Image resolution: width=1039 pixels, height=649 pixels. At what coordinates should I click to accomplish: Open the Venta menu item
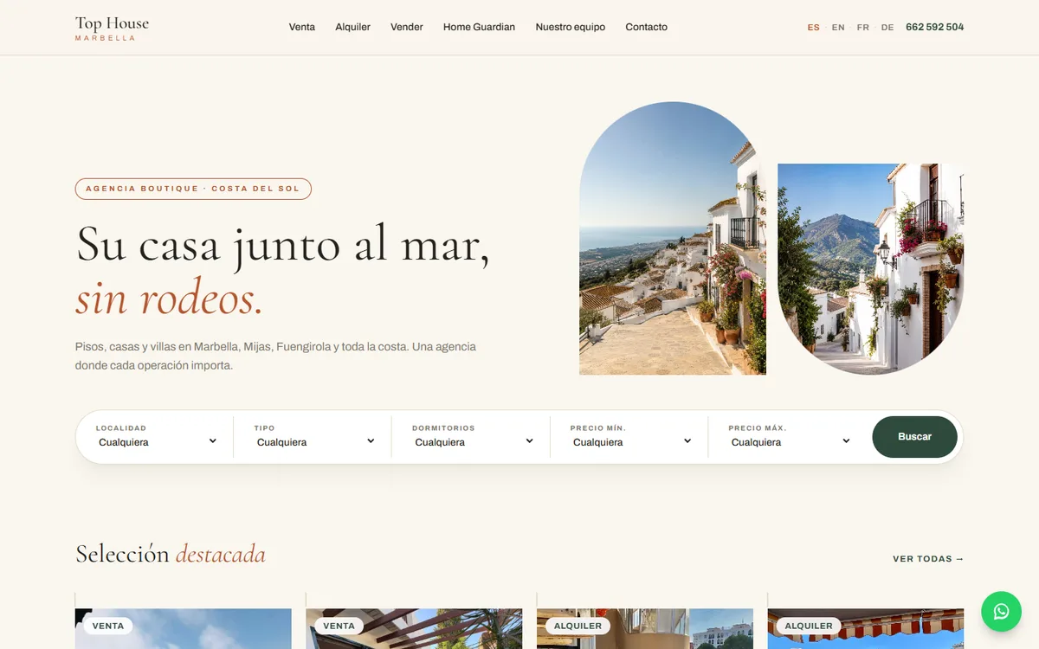[x=302, y=27]
